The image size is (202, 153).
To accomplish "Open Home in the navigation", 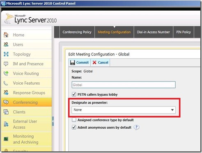I will (x=26, y=35).
